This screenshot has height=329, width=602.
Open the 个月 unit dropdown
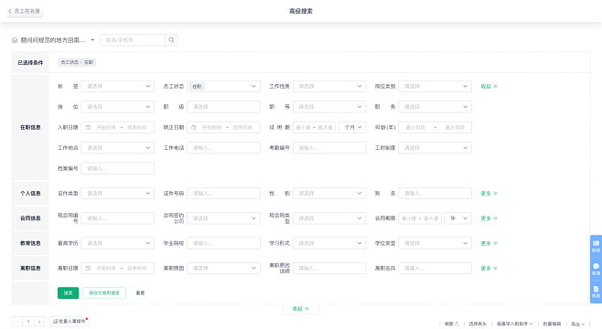pos(352,127)
